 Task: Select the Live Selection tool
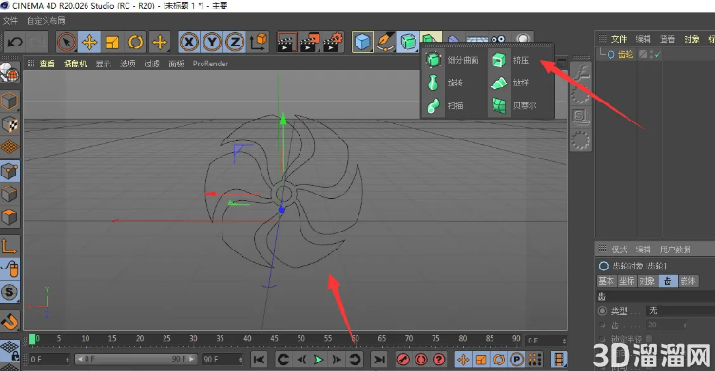(67, 43)
